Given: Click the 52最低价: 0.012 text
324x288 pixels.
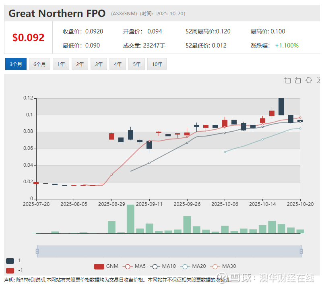Looking at the screenshot, I should 206,46.
